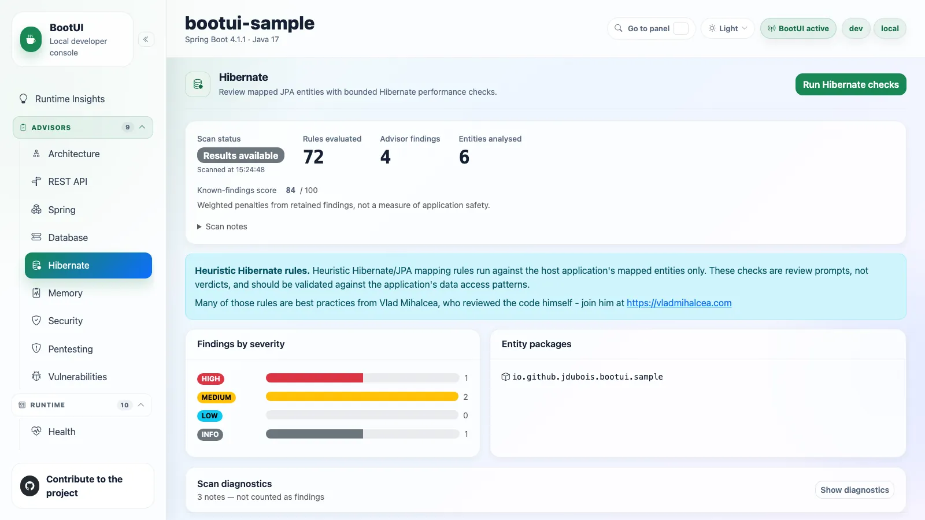925x520 pixels.
Task: Show diagnostics for the scan
Action: 854,490
